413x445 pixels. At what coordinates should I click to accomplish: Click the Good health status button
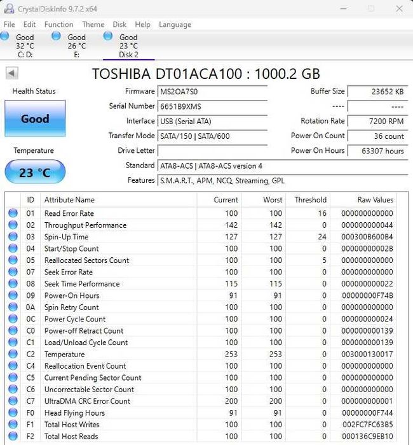click(x=35, y=118)
